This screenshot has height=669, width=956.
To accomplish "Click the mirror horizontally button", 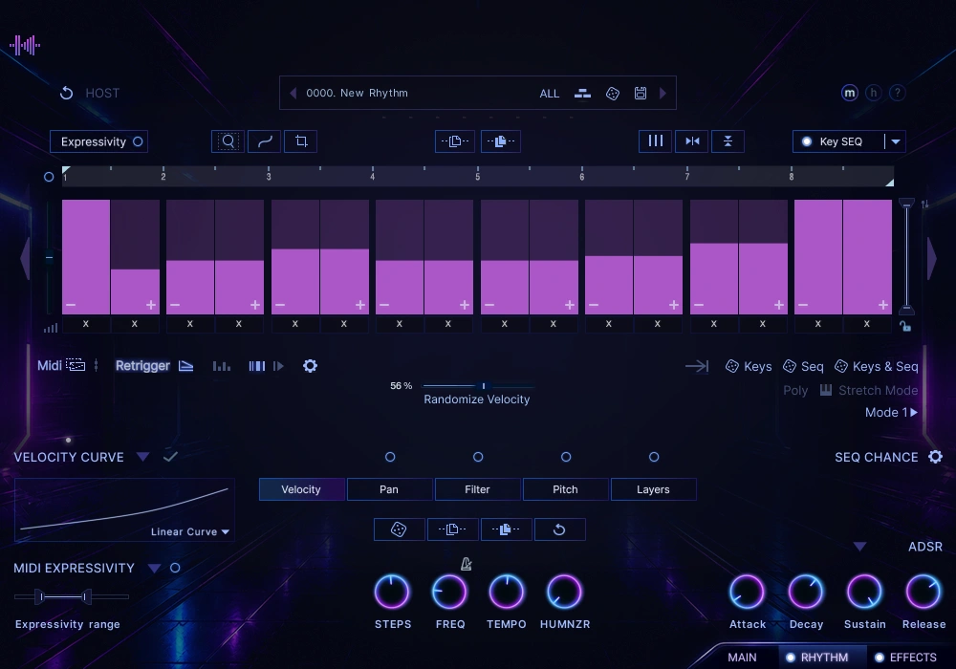I will [692, 141].
